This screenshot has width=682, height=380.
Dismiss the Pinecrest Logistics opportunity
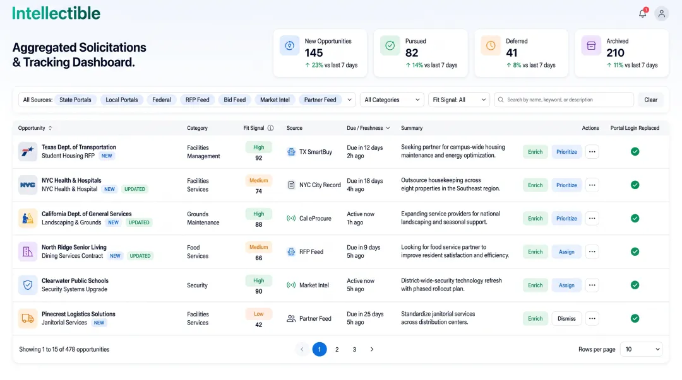[566, 318]
